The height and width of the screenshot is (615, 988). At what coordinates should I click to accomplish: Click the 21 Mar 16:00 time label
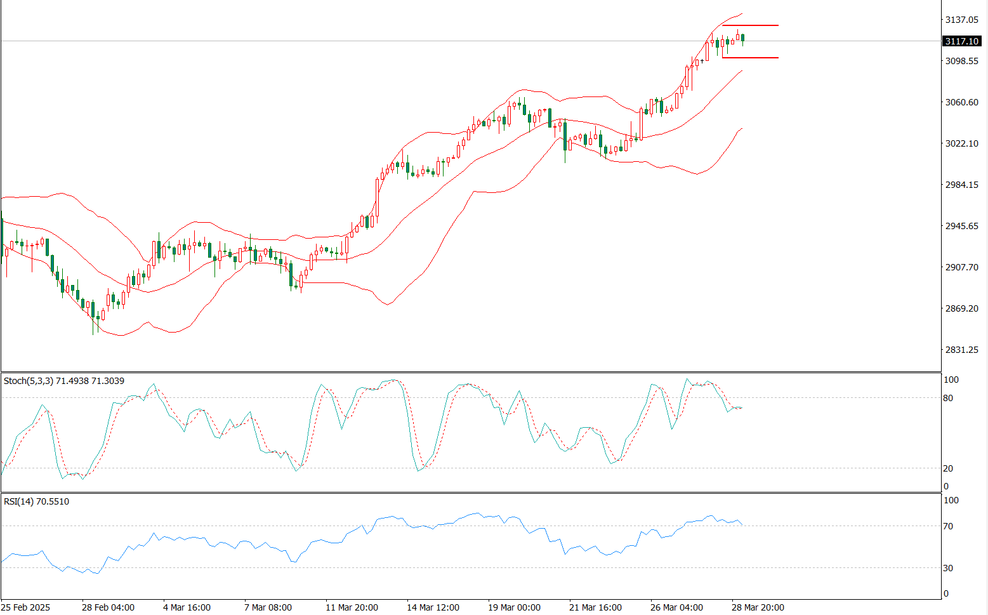(595, 607)
